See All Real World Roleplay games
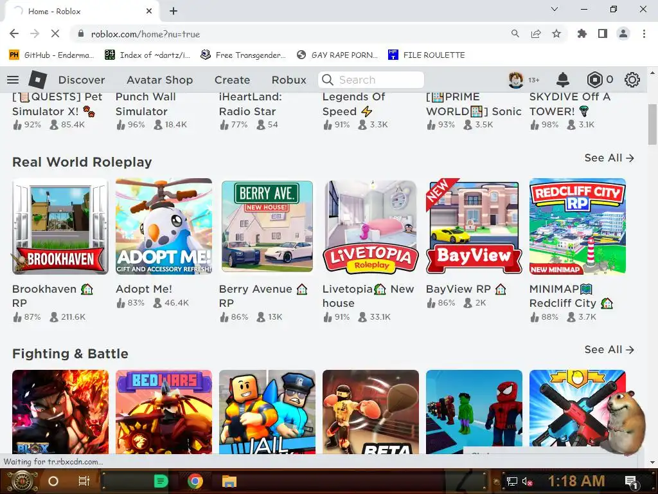 pyautogui.click(x=609, y=158)
